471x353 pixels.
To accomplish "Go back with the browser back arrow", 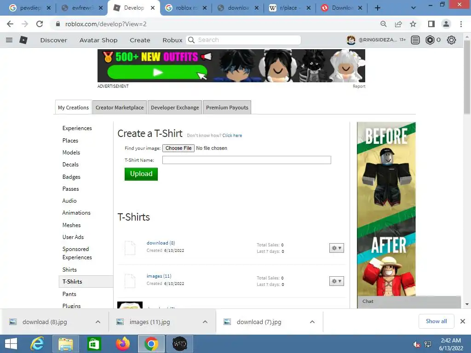I will [x=10, y=24].
